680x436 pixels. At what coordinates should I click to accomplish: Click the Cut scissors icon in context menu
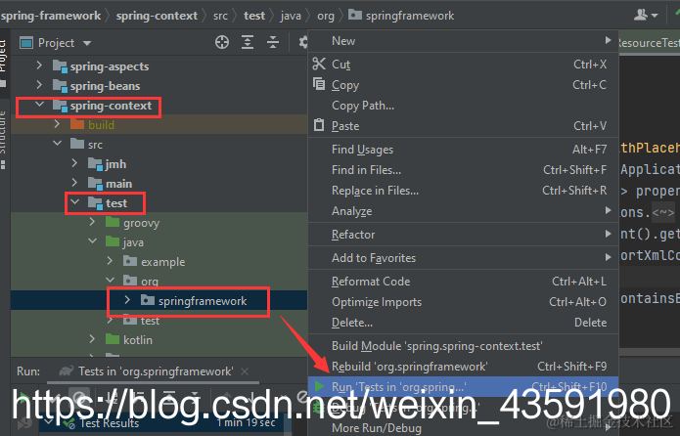[x=319, y=64]
